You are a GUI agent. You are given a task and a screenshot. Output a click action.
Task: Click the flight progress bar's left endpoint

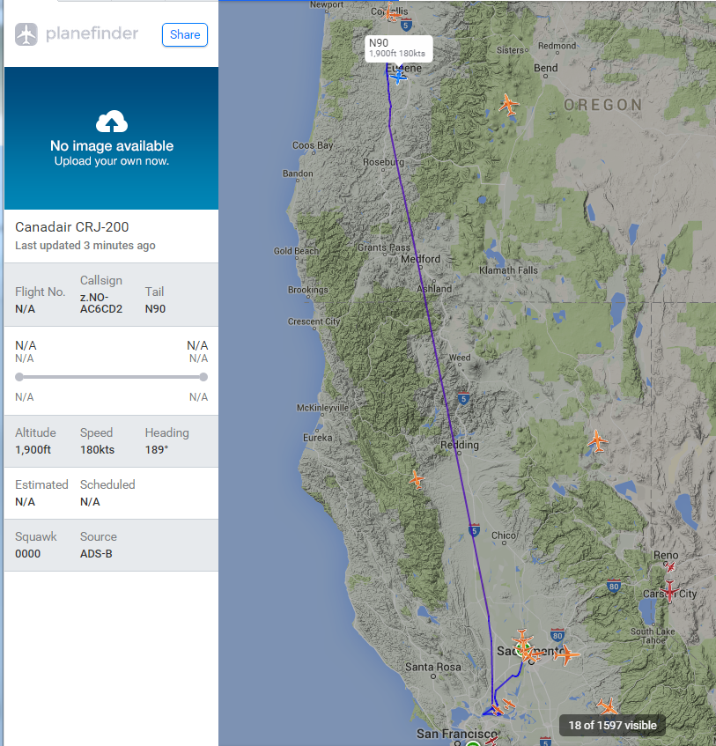(19, 377)
